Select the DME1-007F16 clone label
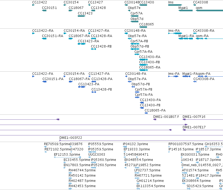223x190 pixels. click(194, 117)
